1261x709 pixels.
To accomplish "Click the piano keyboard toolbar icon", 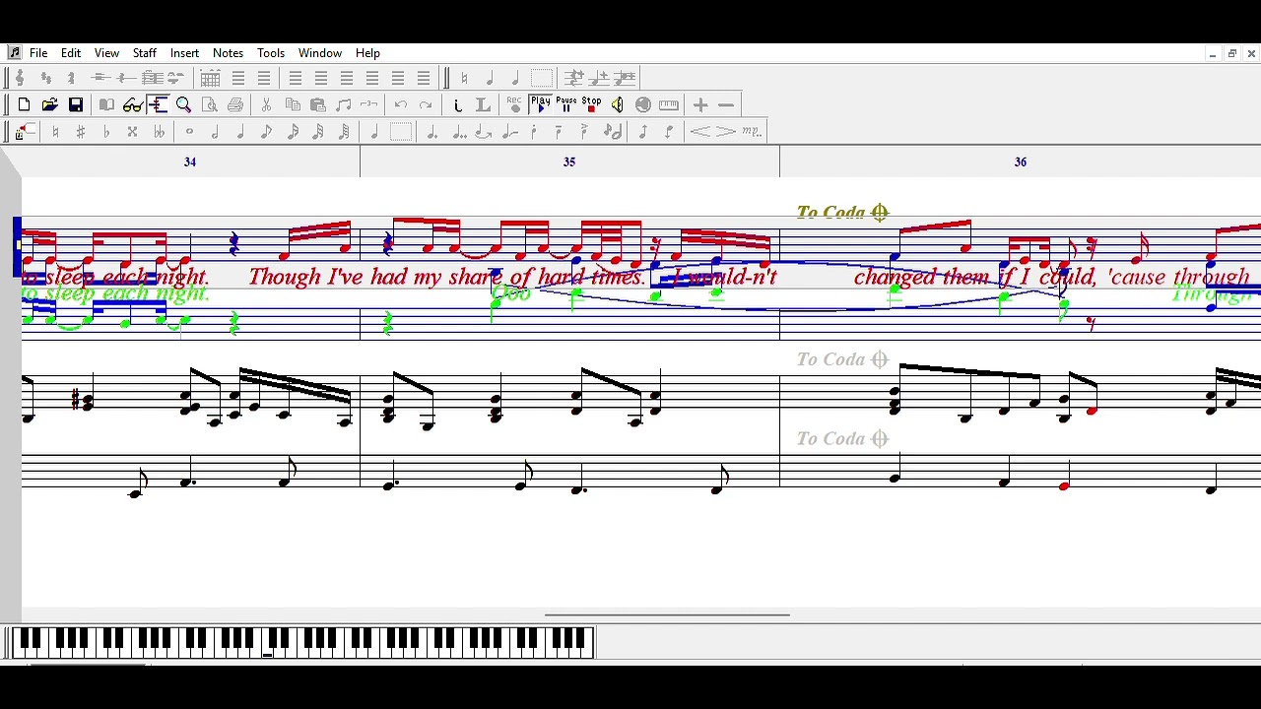I will click(x=669, y=104).
